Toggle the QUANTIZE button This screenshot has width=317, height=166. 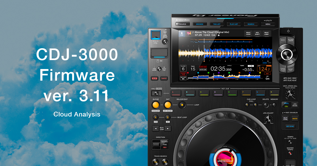click(x=164, y=78)
